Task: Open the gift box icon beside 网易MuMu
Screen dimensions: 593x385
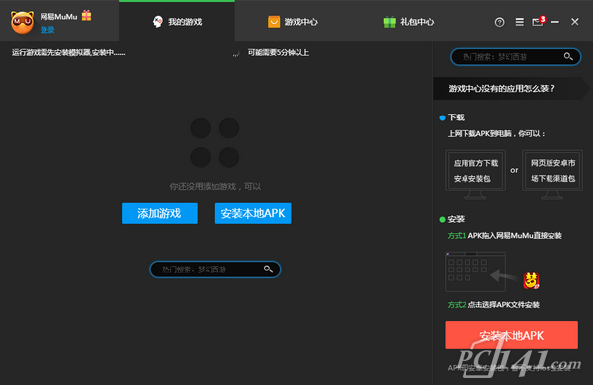Action: 87,15
